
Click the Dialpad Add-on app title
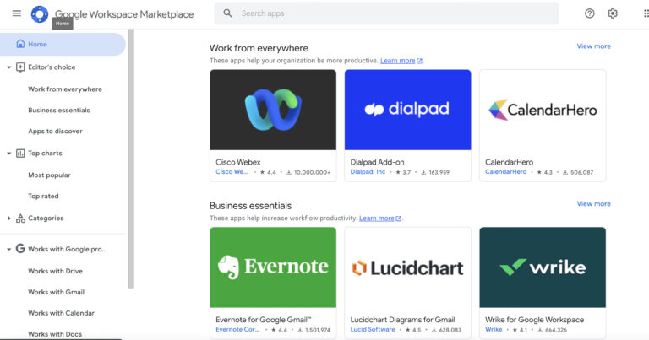coord(377,162)
